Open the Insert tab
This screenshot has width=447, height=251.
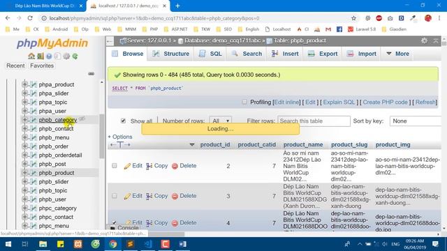[x=285, y=54]
